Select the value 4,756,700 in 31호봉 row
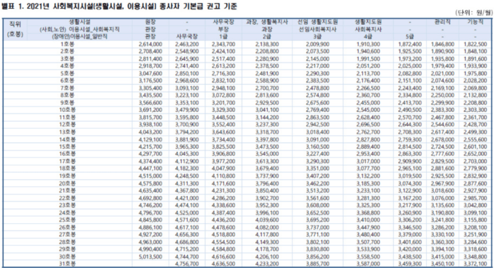Screen dimensions: 494x268 [187, 264]
